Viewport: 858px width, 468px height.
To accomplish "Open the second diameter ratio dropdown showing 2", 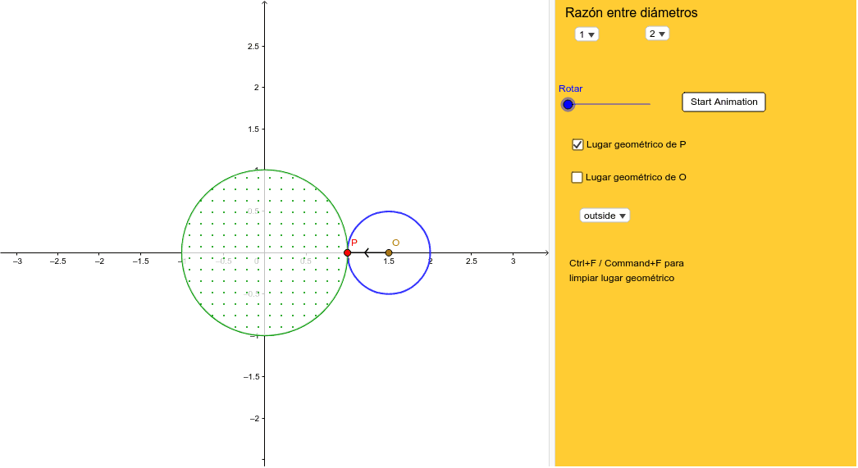I will [657, 34].
